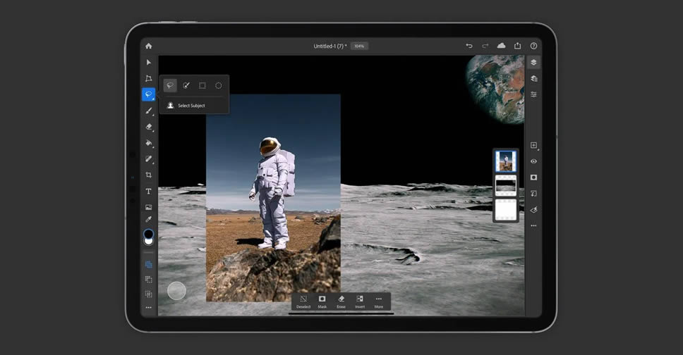The image size is (683, 355).
Task: Expand the left toolbar three-dots menu
Action: 149,308
